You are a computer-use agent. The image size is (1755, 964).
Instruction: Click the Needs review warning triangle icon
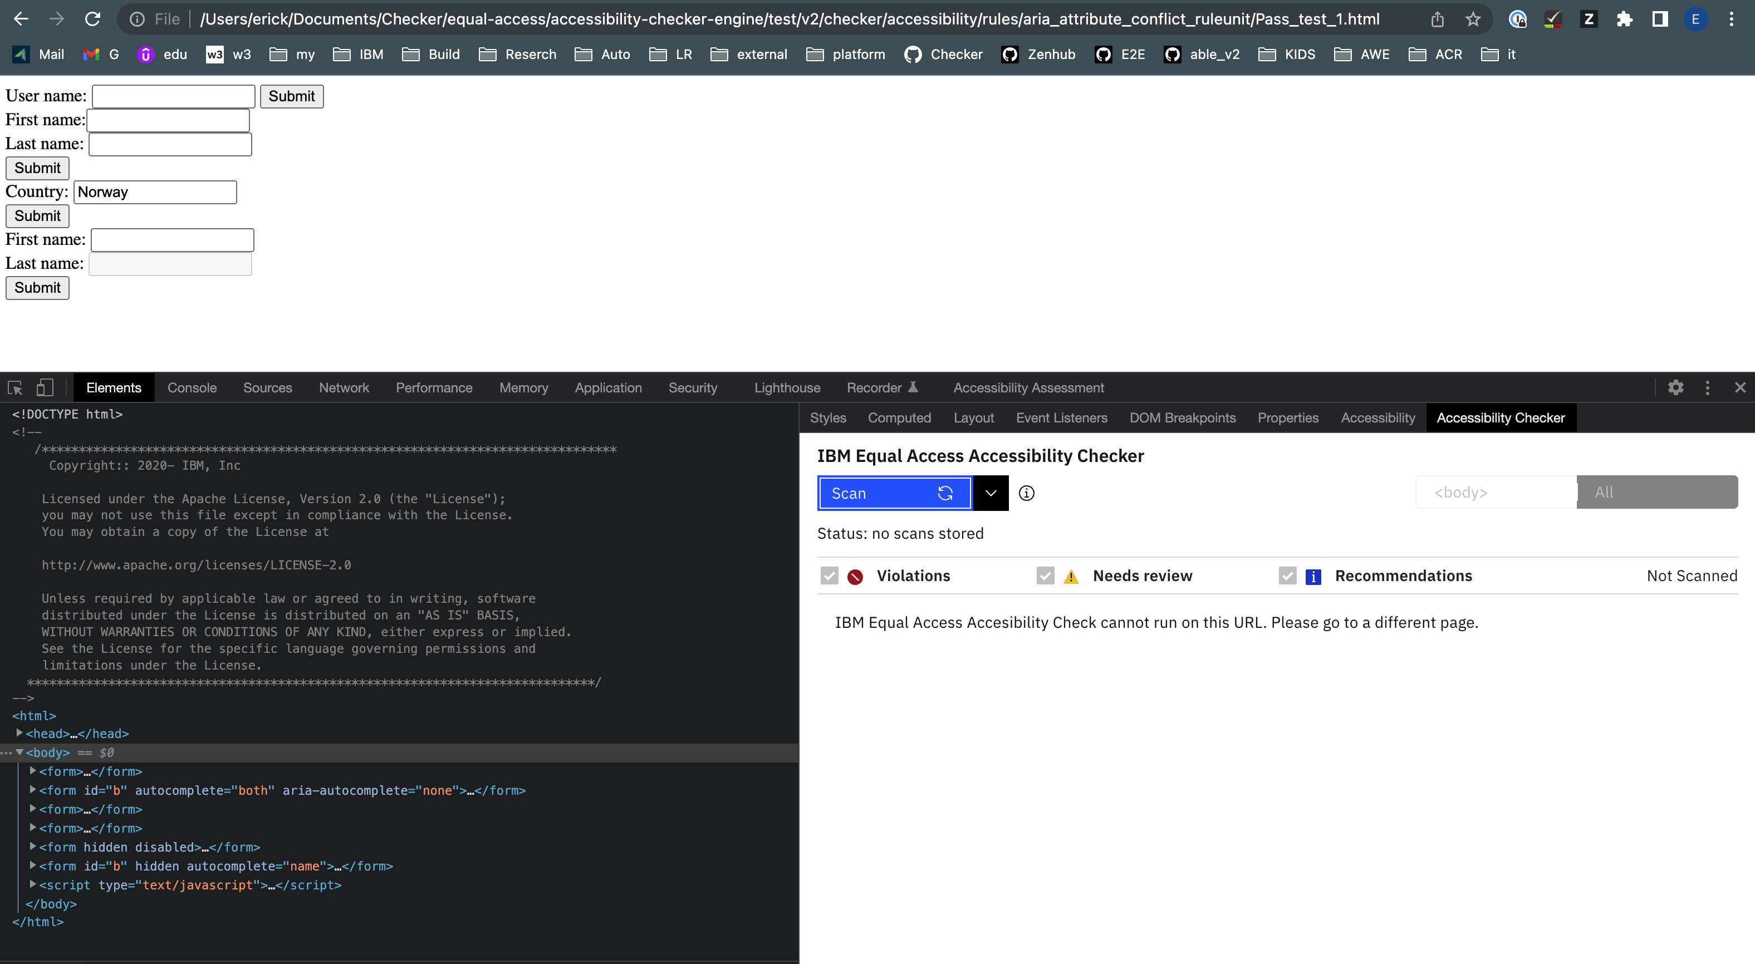pos(1071,576)
